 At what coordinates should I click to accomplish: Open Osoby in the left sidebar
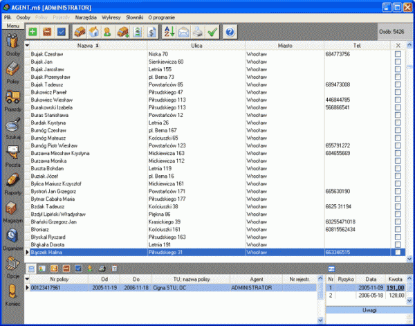tap(12, 44)
